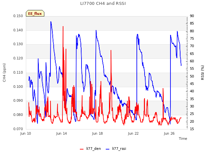Click the EE_flux annotation label
Image resolution: width=207 pixels, height=155 pixels.
click(35, 13)
